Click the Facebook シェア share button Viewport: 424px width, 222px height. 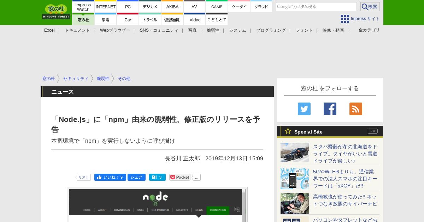136,177
